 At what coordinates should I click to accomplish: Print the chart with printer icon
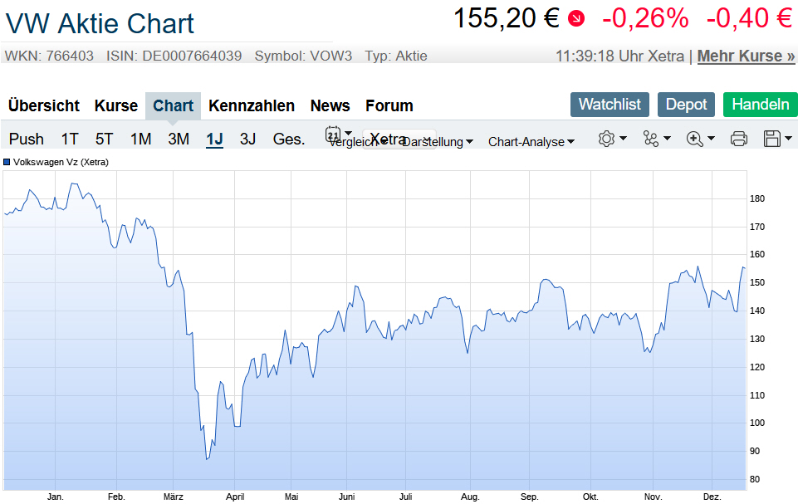click(739, 139)
